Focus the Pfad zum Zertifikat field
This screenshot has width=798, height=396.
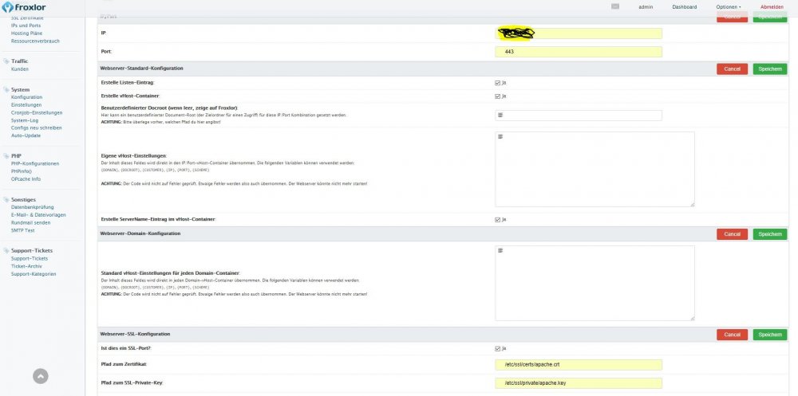tap(578, 365)
